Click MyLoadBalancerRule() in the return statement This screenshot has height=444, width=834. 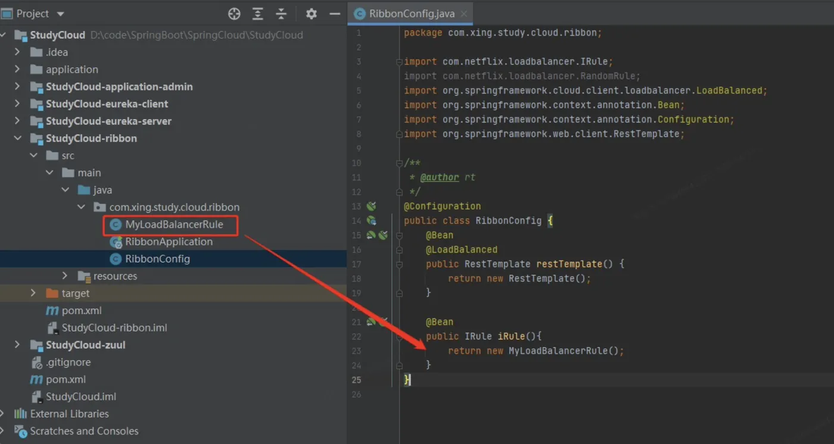click(564, 351)
